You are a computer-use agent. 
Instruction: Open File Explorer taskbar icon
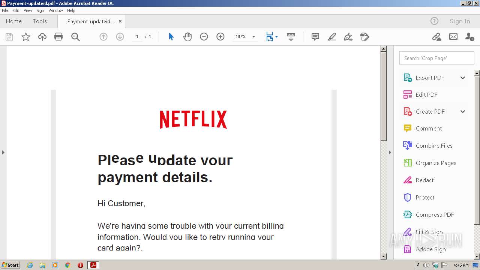42,265
